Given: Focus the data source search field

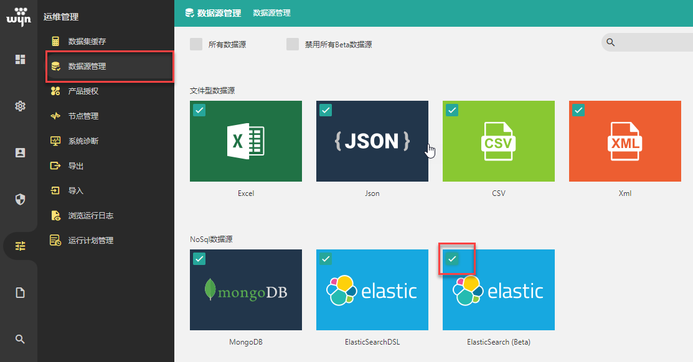Looking at the screenshot, I should tap(648, 42).
